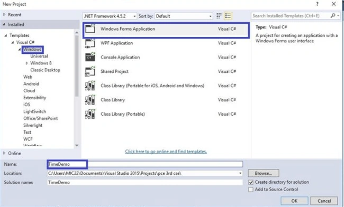
Task: Enable Add to Source Control checkbox
Action: pyautogui.click(x=251, y=190)
